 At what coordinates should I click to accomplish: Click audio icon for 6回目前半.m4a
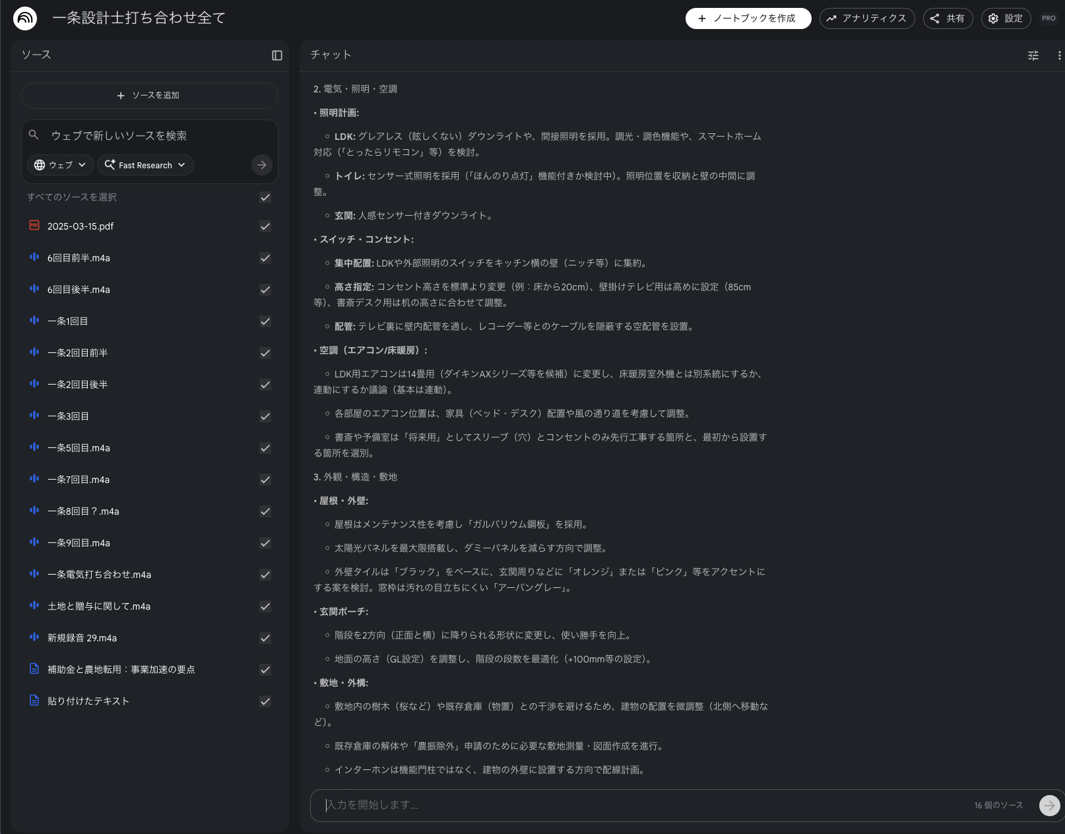(x=34, y=257)
